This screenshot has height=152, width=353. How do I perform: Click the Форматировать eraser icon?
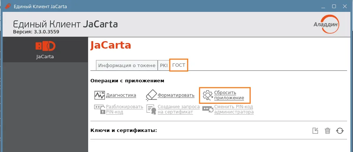[x=151, y=95]
